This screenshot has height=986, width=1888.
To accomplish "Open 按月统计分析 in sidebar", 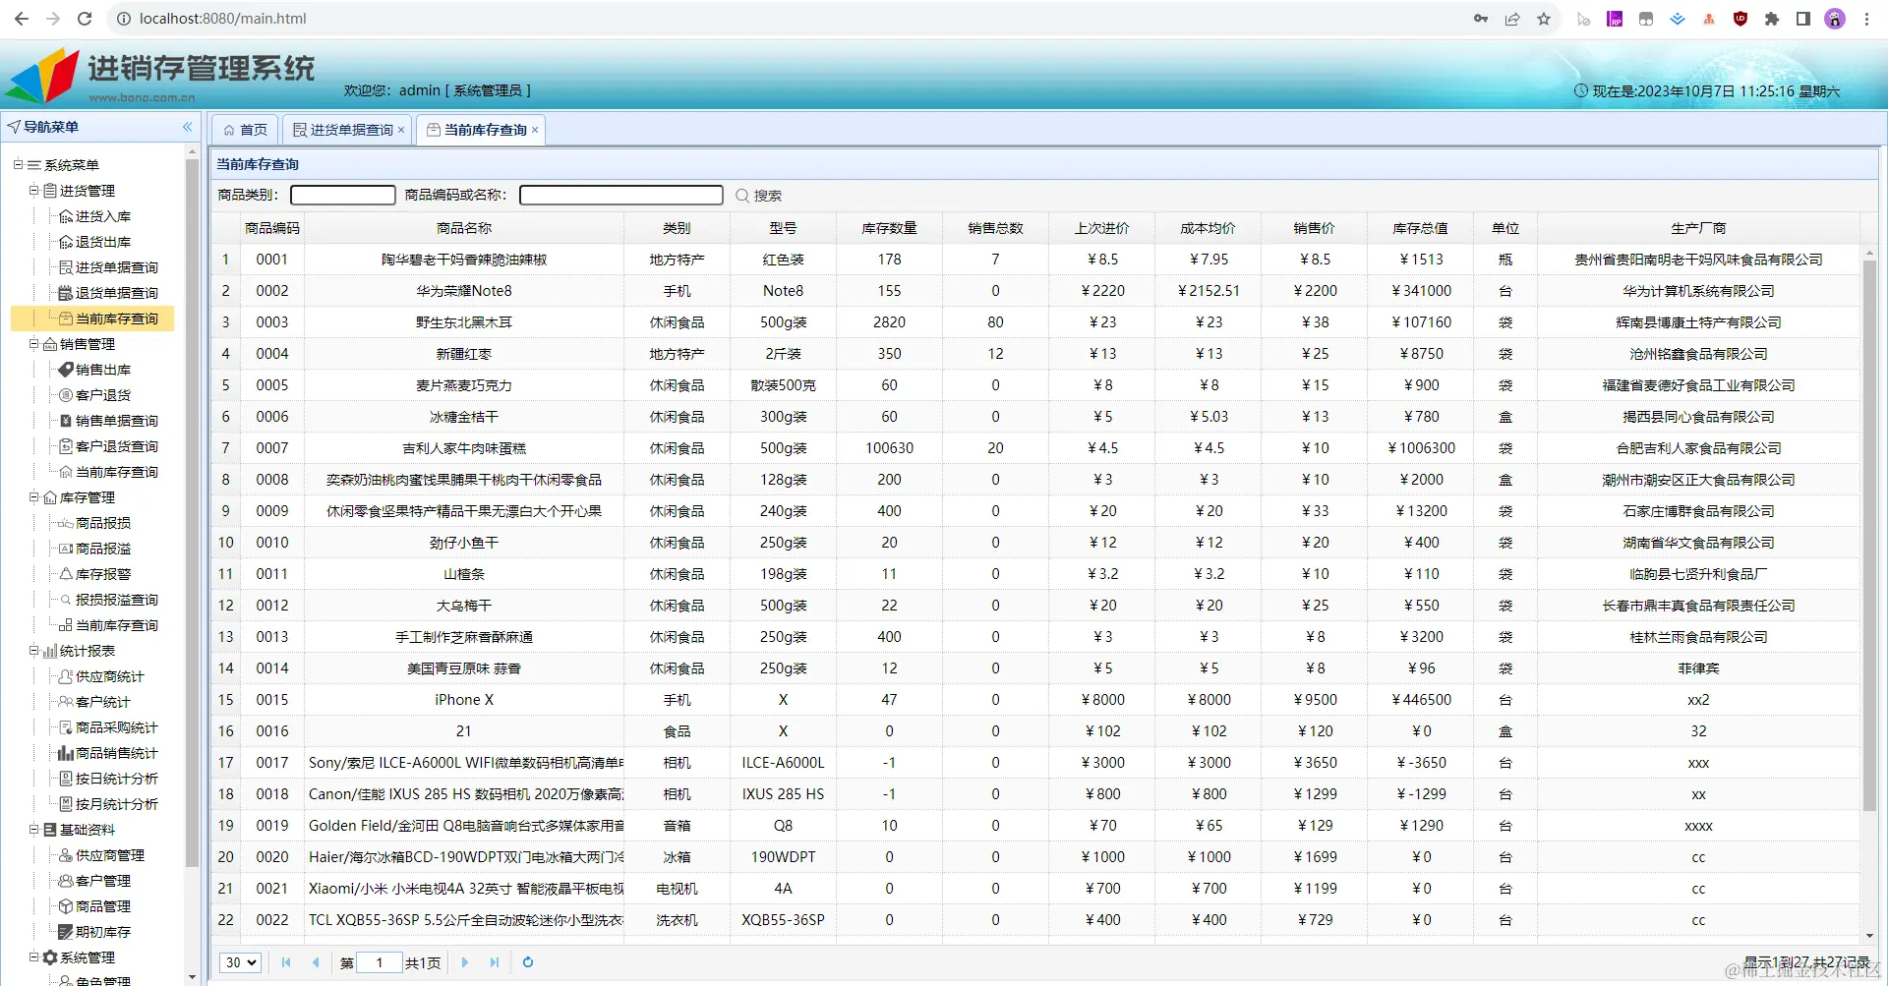I will tap(117, 804).
